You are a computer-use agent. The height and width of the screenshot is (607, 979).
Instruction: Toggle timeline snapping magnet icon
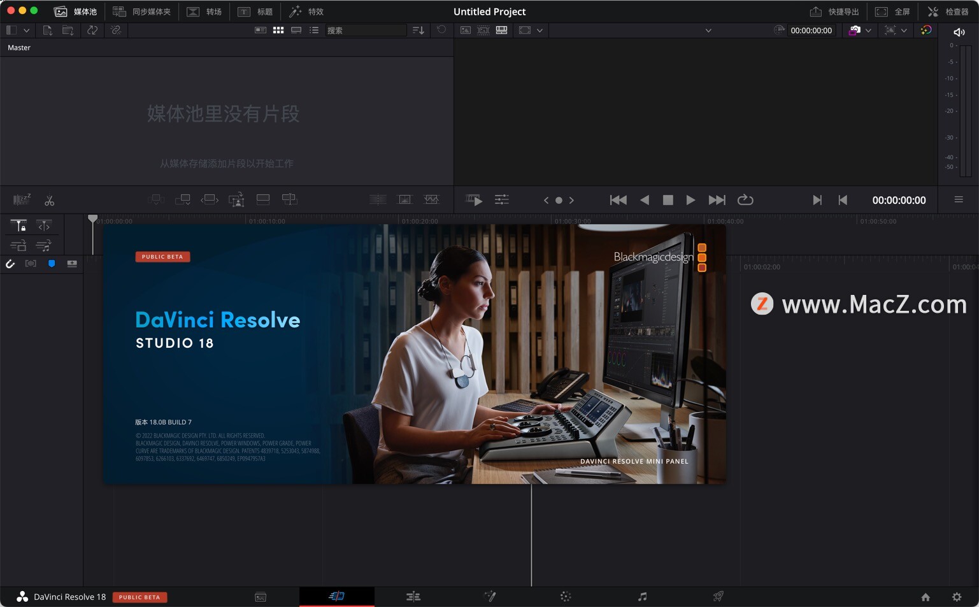click(x=10, y=264)
